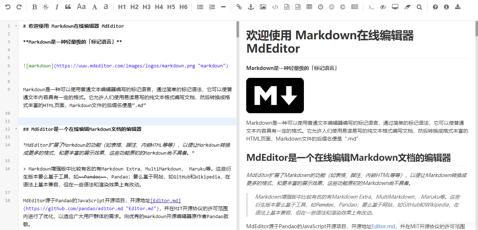
Task: Insert an anchor using the anchor icon
Action: [x=251, y=7]
